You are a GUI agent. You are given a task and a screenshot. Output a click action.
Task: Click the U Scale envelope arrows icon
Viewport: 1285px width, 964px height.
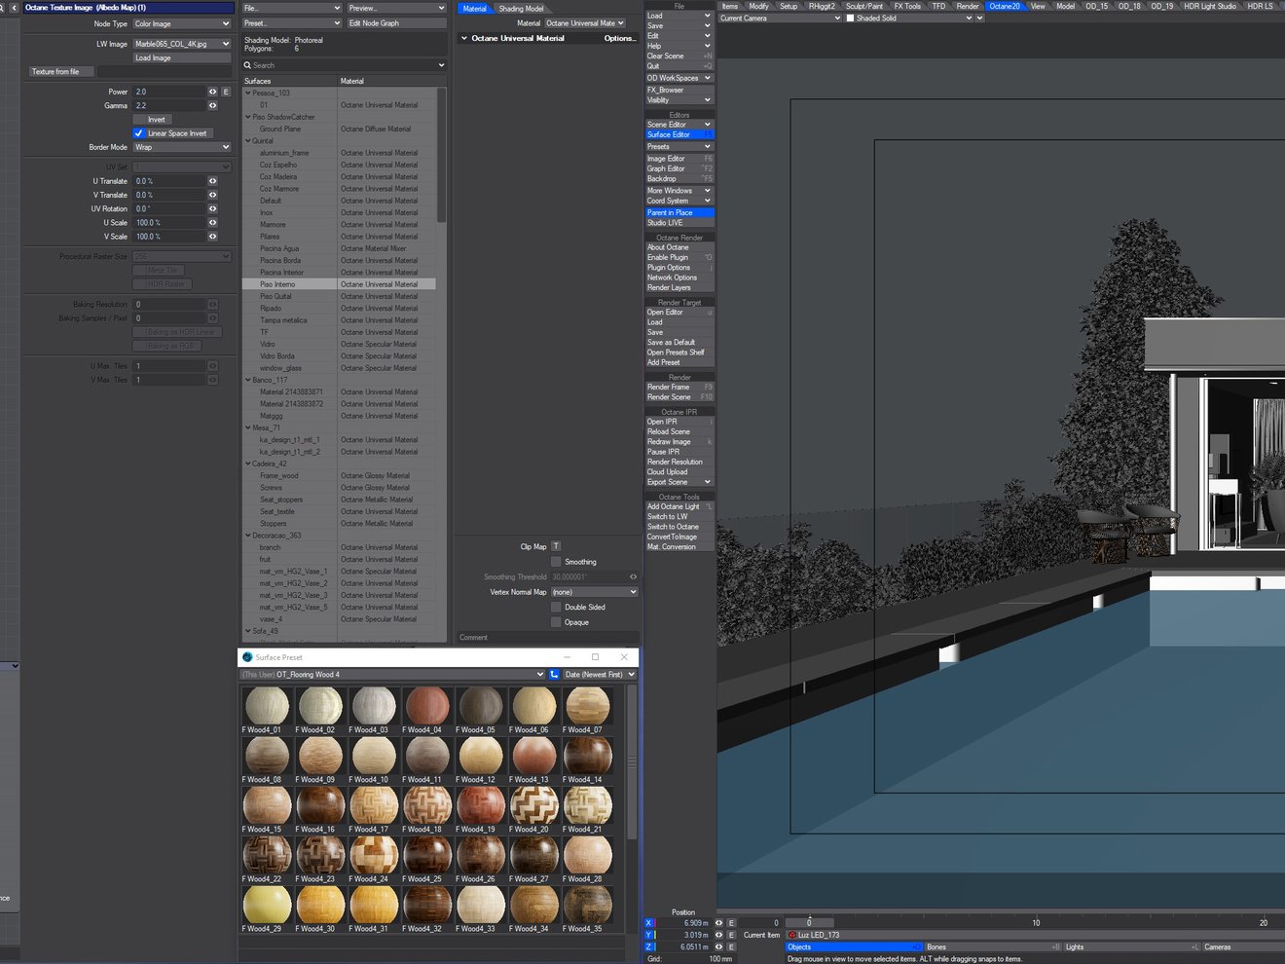click(212, 223)
